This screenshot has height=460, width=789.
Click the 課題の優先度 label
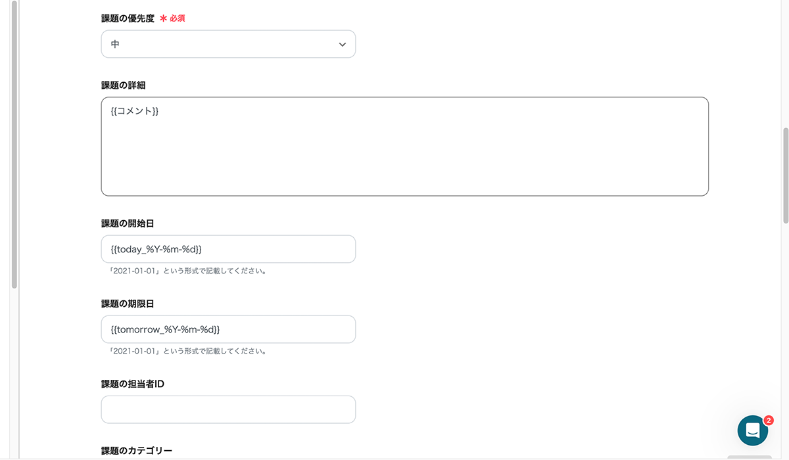pyautogui.click(x=128, y=18)
